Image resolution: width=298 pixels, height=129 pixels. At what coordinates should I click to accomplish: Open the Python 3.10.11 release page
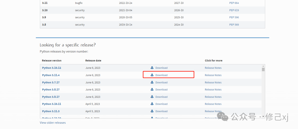click(52, 104)
